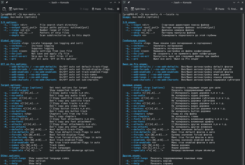Open hamburger menu in Russian-help Konsole window

(x=241, y=9)
